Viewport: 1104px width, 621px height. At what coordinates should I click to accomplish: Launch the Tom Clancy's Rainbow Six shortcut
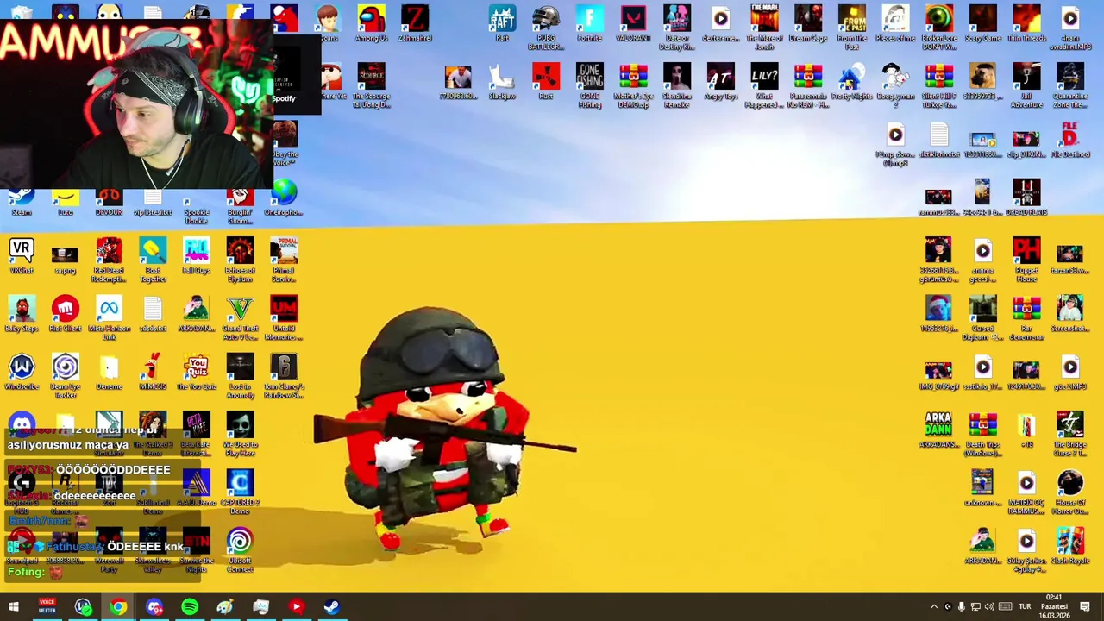pos(284,376)
